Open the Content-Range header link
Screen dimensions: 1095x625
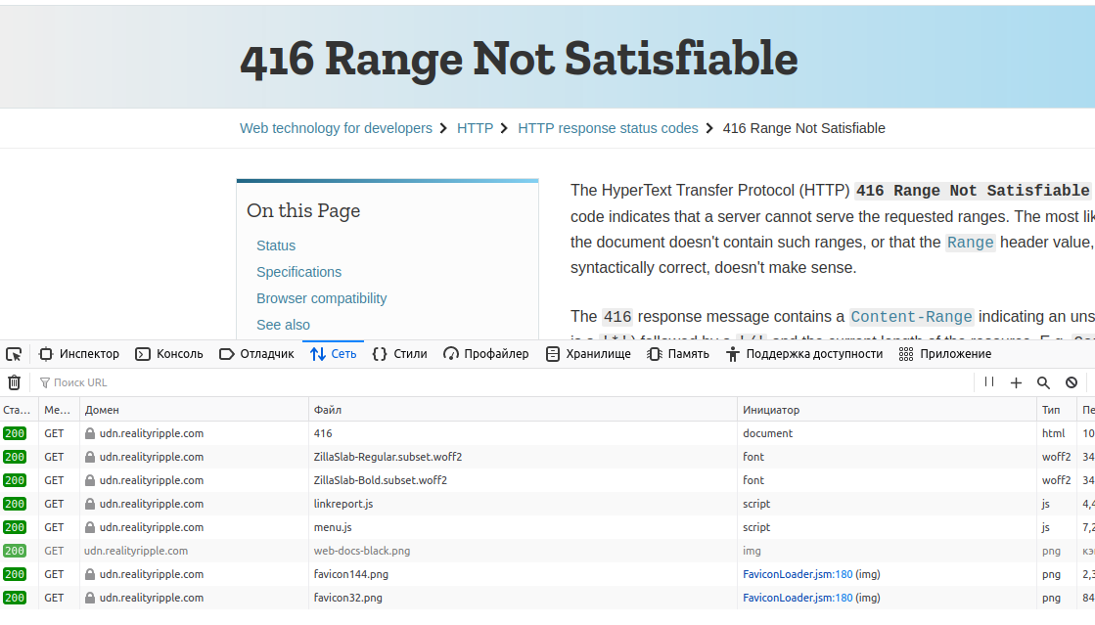coord(911,316)
